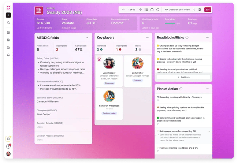238x164 pixels.
Task: Toggle green checkmark on workback plan item
Action: 158,118
